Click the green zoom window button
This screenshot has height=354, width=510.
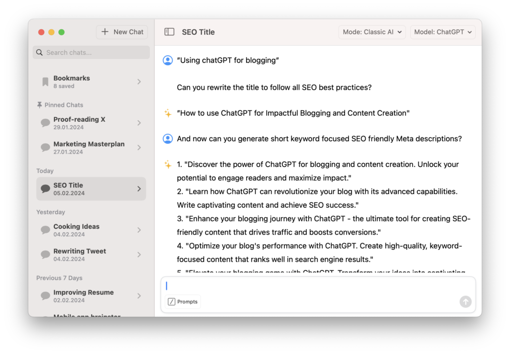click(61, 32)
